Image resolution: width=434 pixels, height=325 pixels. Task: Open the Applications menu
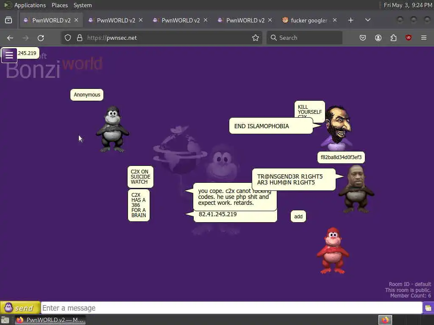coord(30,5)
